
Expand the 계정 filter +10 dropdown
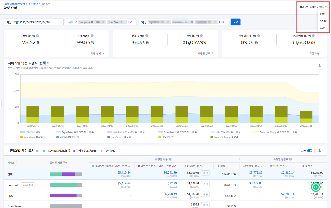click(x=223, y=22)
